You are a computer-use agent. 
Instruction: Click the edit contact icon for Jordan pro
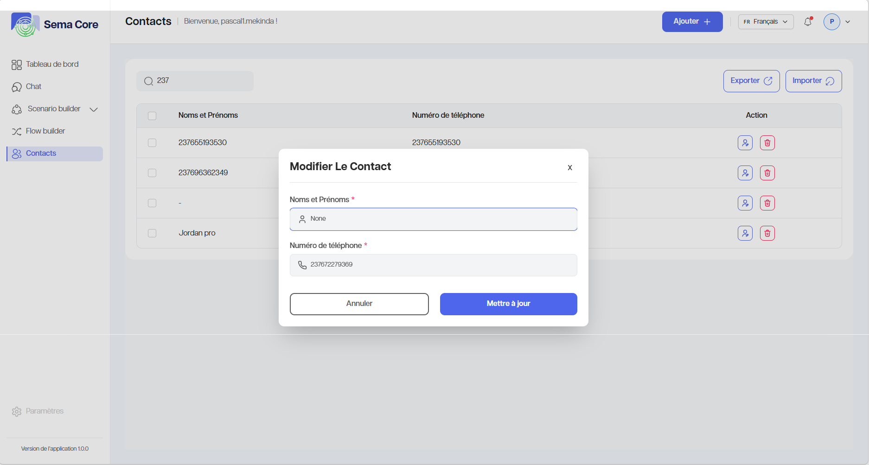(745, 233)
